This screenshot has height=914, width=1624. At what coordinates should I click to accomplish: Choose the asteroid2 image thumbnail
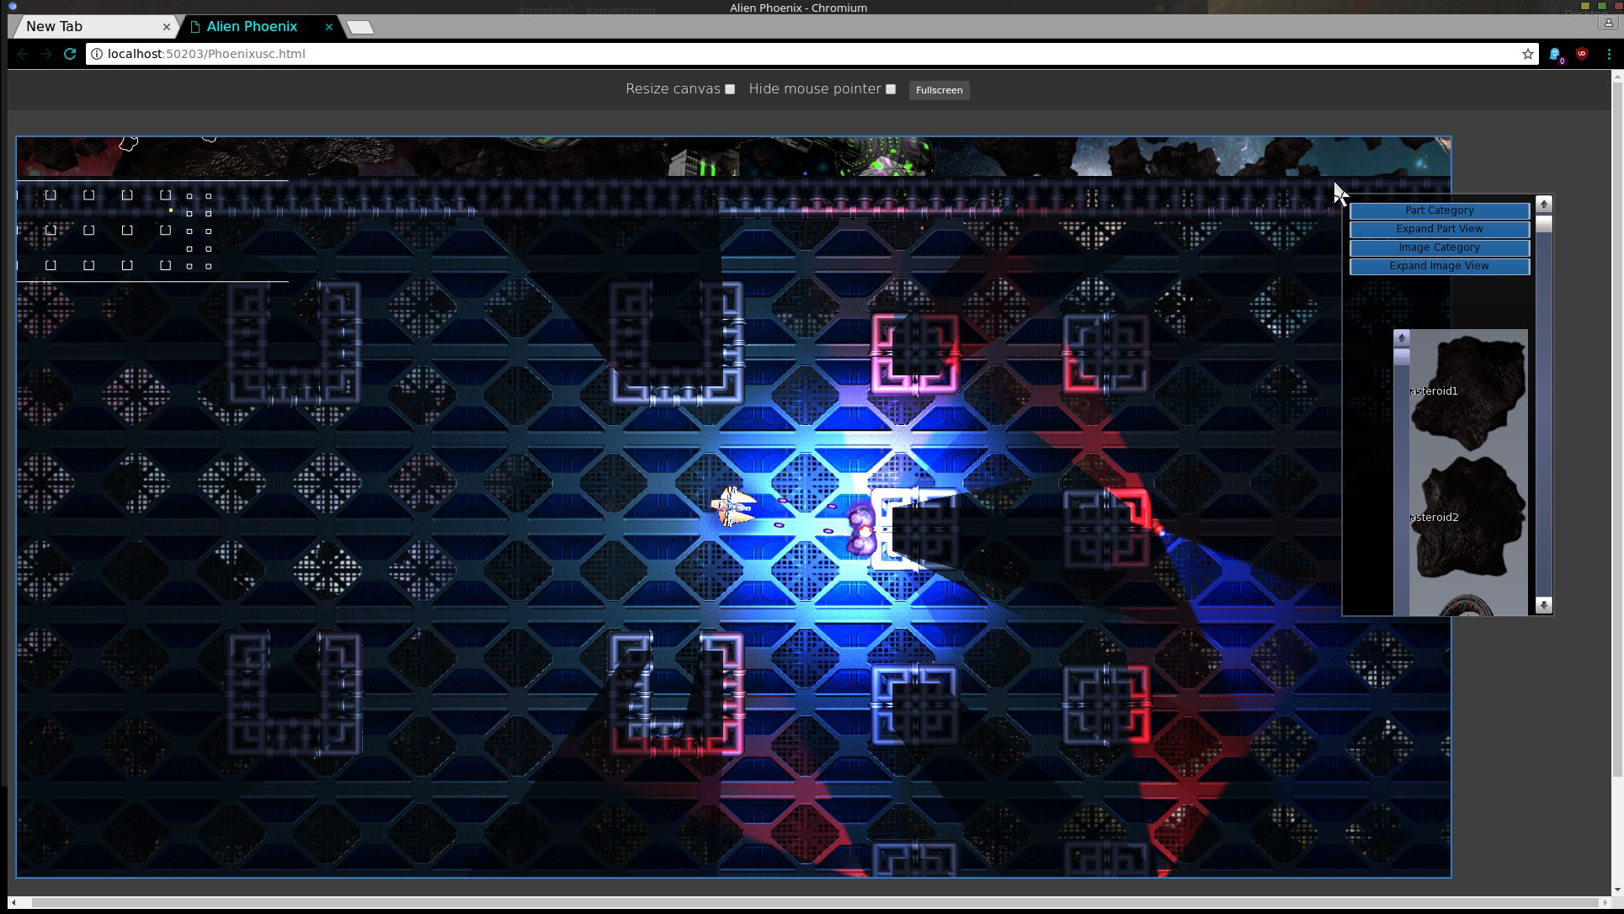(1469, 518)
